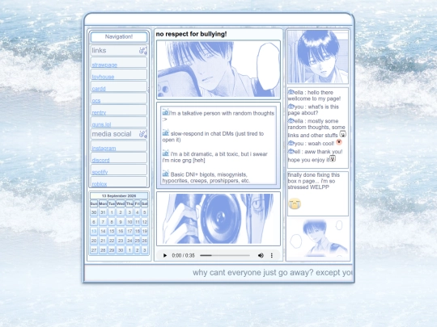Click the flushed emoji after 'woah cool!'
Viewport: 437px width, 327px height.
339,142
